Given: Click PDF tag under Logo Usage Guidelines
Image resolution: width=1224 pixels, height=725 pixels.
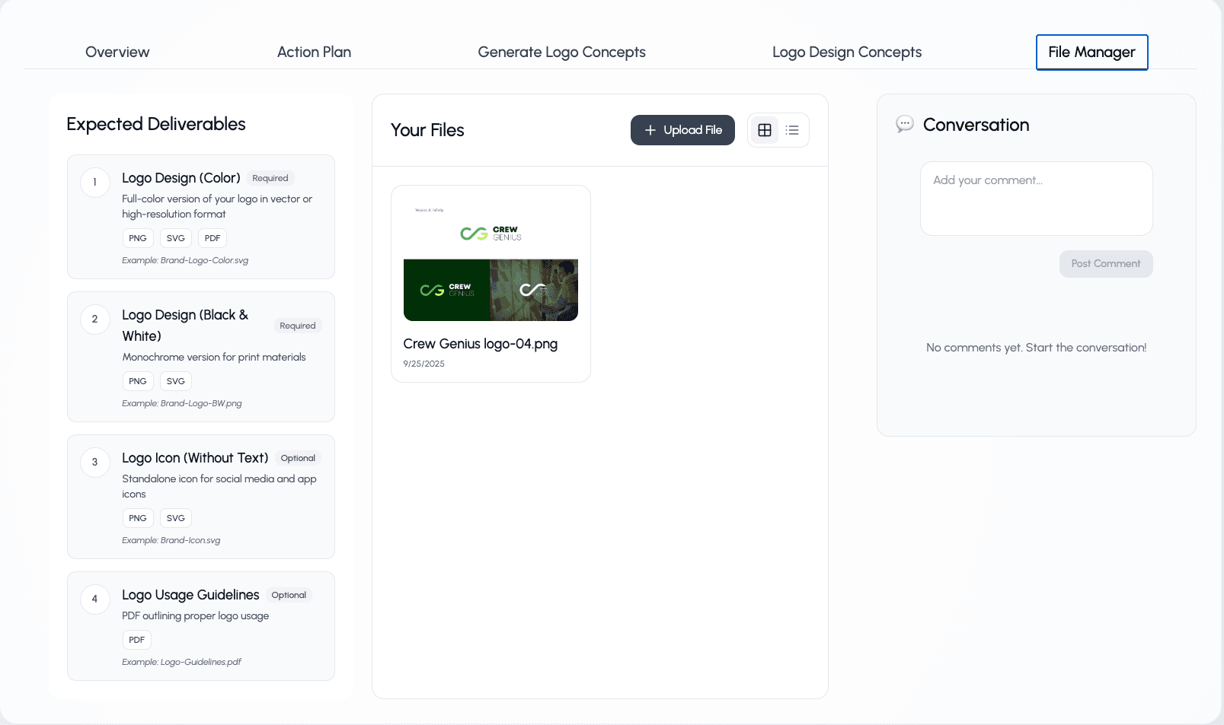Looking at the screenshot, I should click(137, 640).
